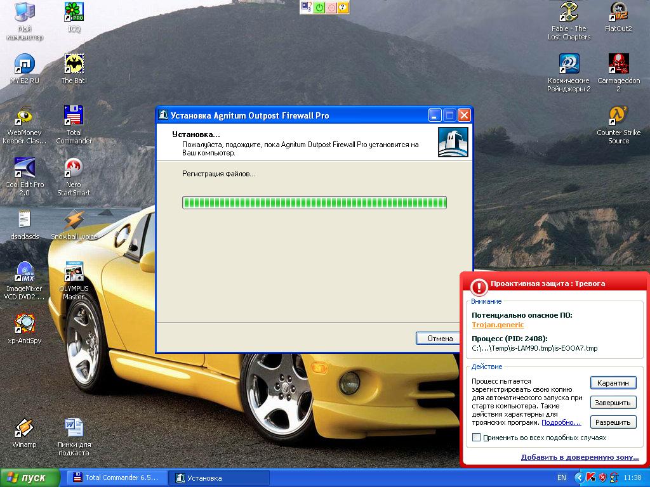Click the green power button in top toolbar
Image resolution: width=650 pixels, height=487 pixels.
[x=320, y=8]
